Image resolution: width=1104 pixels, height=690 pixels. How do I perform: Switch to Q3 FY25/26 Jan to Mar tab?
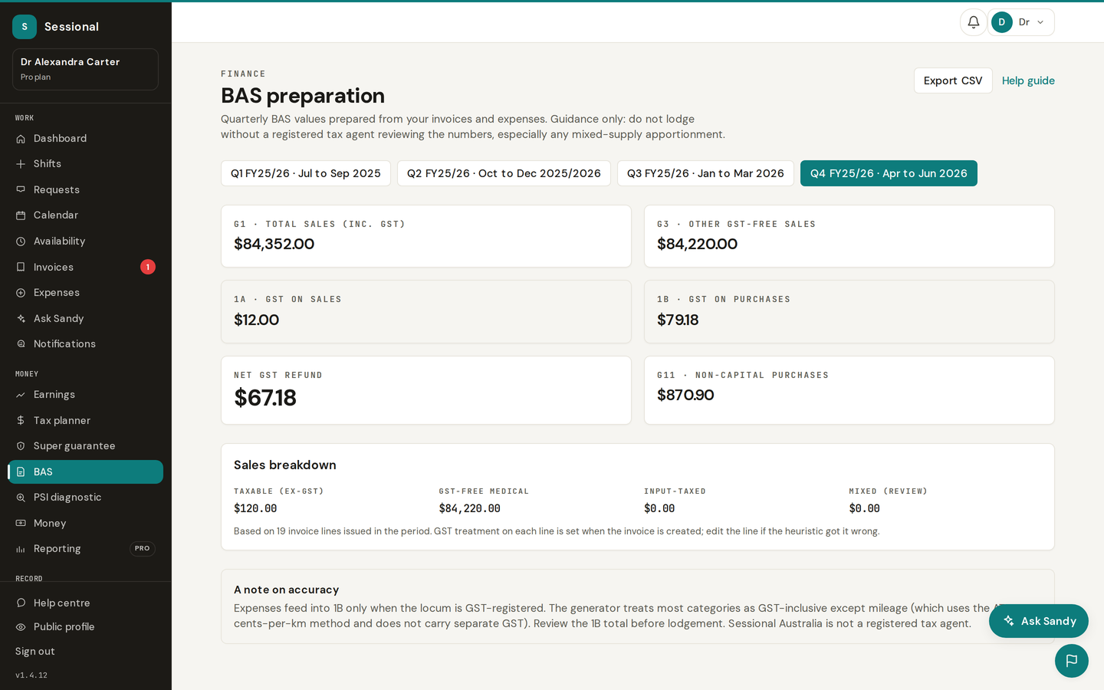coord(705,173)
